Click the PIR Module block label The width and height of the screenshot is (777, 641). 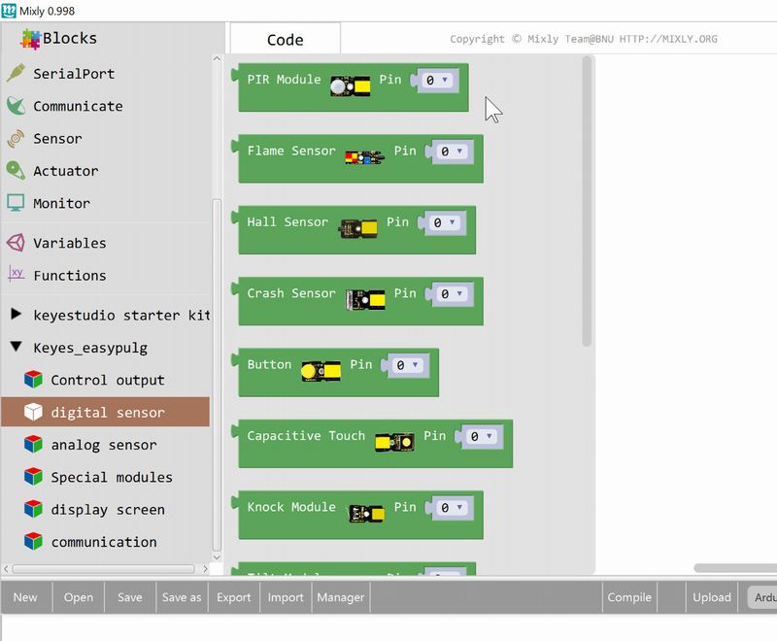(x=284, y=80)
